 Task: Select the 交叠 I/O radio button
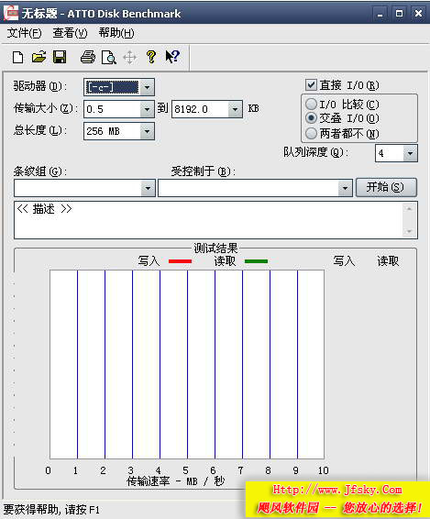[x=311, y=118]
